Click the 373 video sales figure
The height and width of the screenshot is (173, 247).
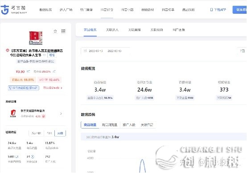(x=224, y=90)
